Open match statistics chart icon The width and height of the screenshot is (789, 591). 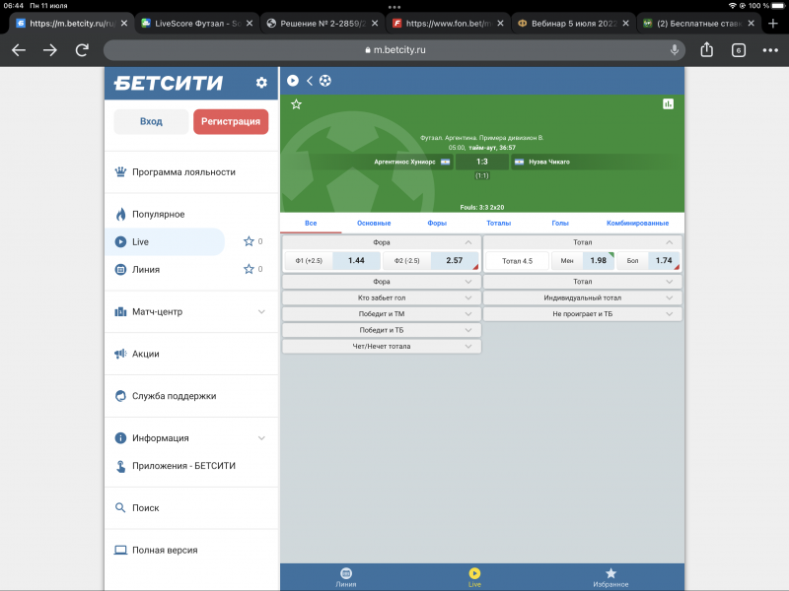click(668, 103)
